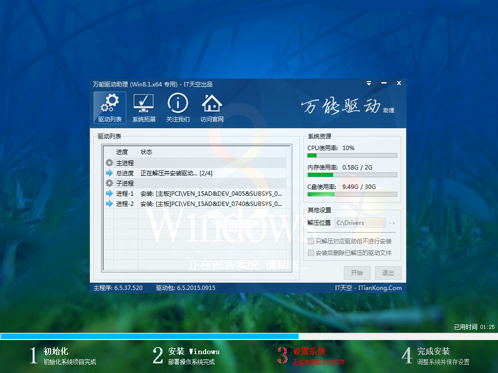Click the 调整系统并保存设置 subtitle
Screen dimensions: 498x373
point(443,362)
